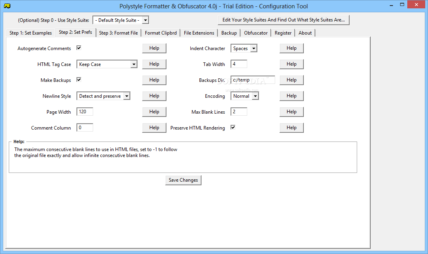
Task: Show Help for Newline Style
Action: (154, 96)
